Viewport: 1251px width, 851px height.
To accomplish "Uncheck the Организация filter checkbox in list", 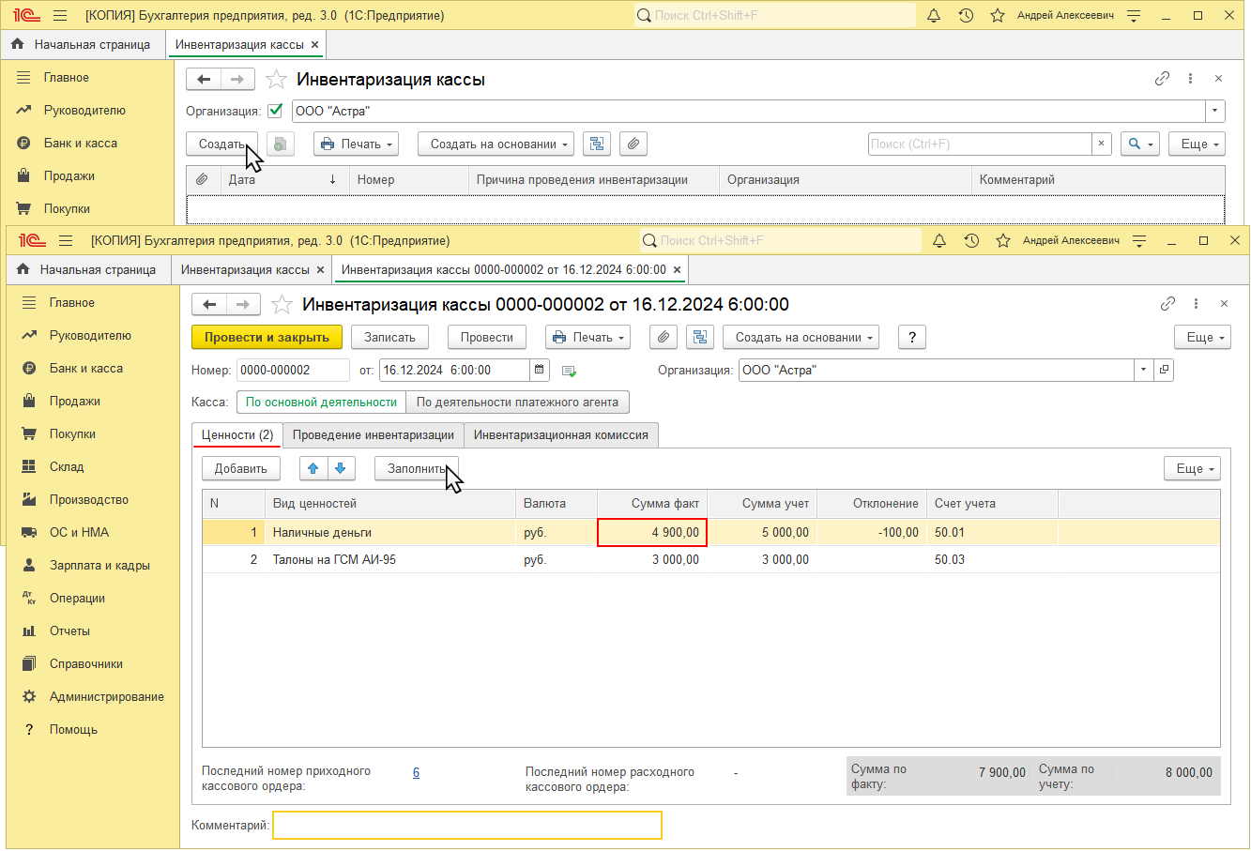I will [x=275, y=111].
